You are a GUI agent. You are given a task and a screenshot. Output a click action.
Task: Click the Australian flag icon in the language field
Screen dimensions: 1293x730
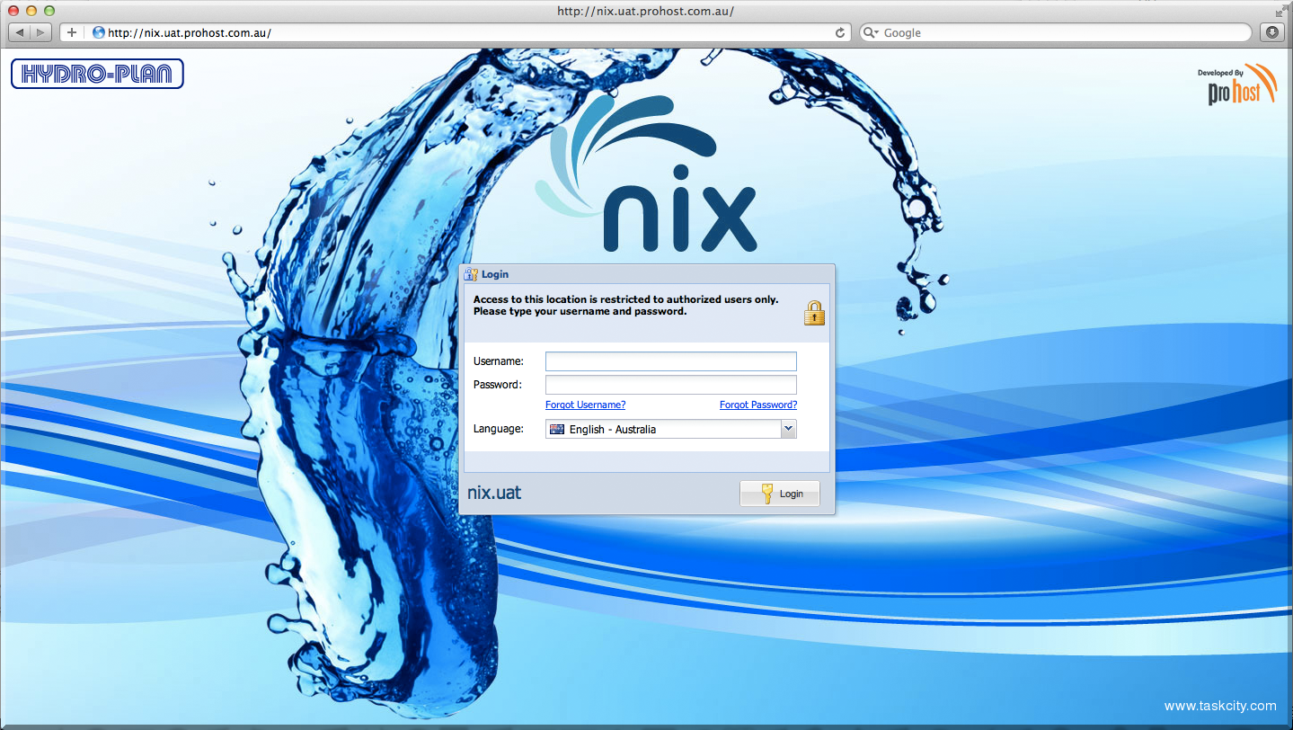(x=557, y=430)
